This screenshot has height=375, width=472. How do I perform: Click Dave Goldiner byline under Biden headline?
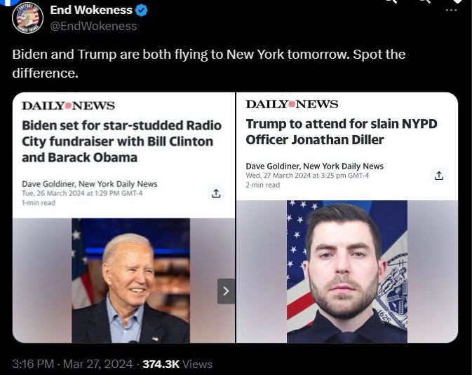(x=89, y=184)
